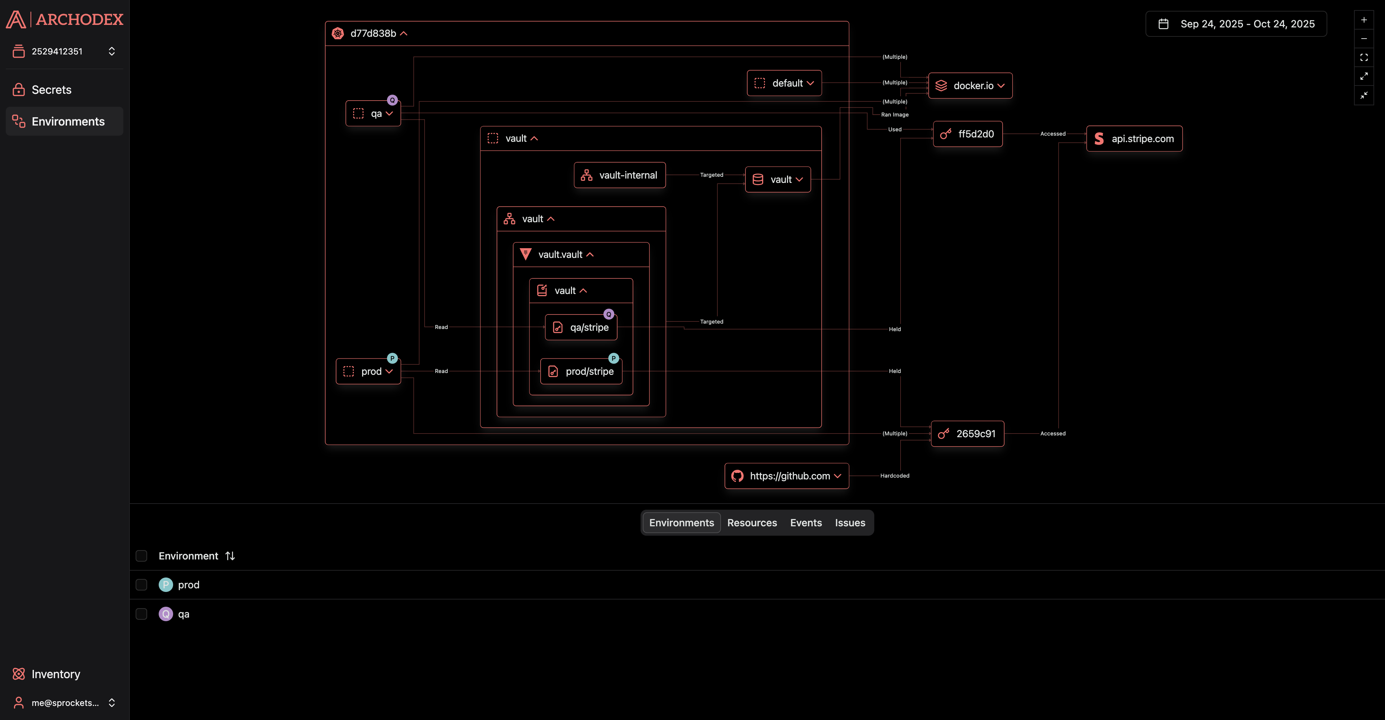The height and width of the screenshot is (720, 1385).
Task: Click the database icon on the vault node
Action: click(757, 179)
